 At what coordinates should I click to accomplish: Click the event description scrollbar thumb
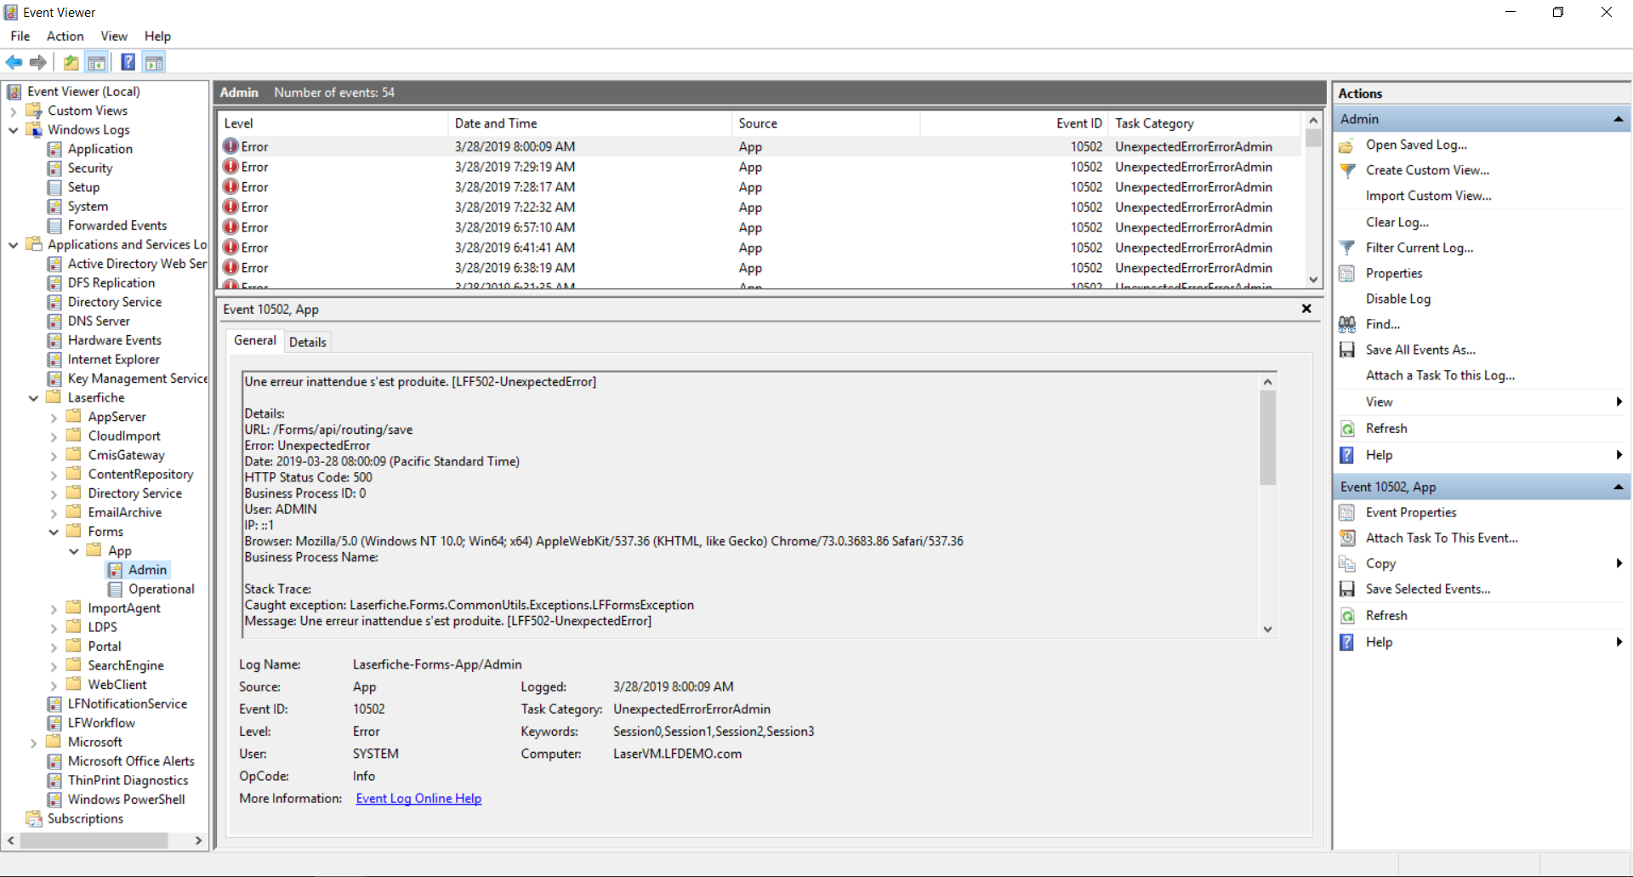pos(1267,438)
